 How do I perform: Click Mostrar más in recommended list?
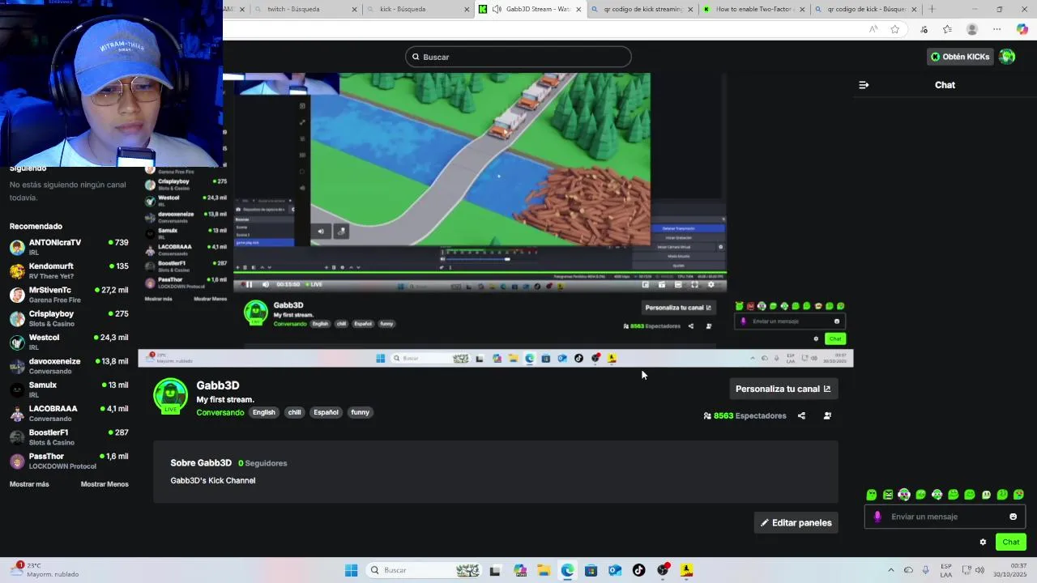(x=29, y=484)
